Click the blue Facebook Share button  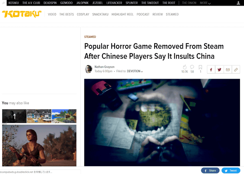(210, 171)
